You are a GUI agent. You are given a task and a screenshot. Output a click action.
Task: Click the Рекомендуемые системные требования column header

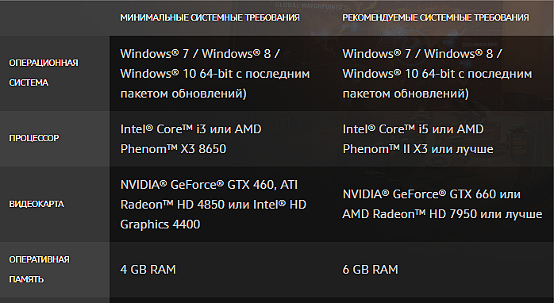(436, 17)
